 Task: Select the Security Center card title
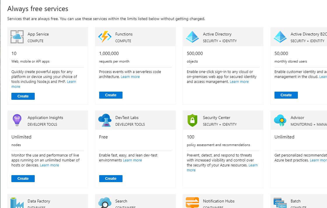click(216, 118)
